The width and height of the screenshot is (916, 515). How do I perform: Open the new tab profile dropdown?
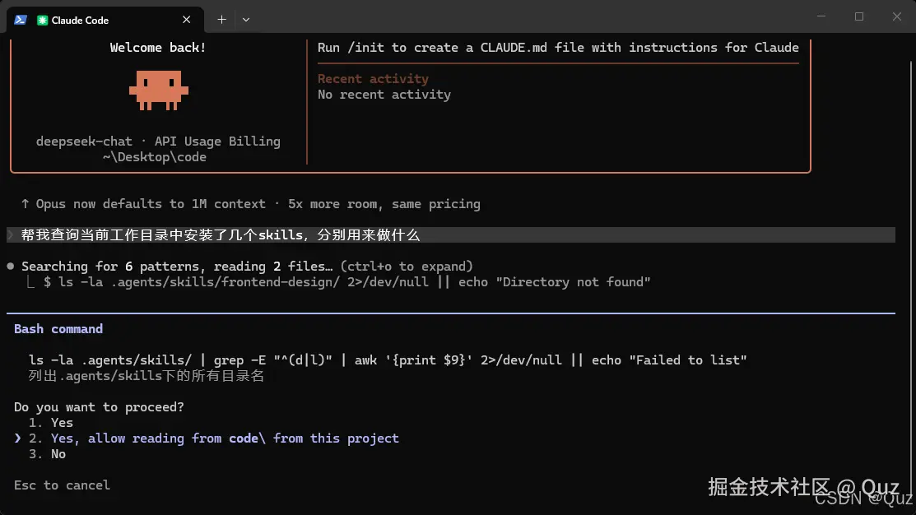click(246, 20)
